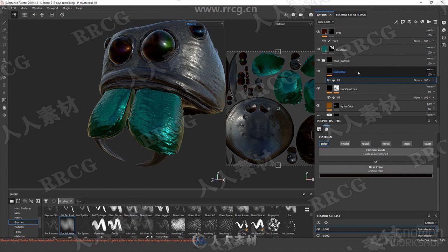This screenshot has width=448, height=252.
Task: Click the black base color swatch bar
Action: pos(376,176)
